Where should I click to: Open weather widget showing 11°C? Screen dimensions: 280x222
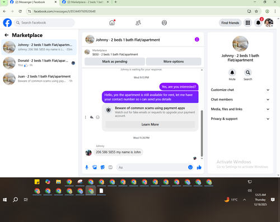231,200
